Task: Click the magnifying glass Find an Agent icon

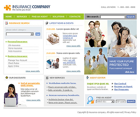Action: (x=91, y=100)
